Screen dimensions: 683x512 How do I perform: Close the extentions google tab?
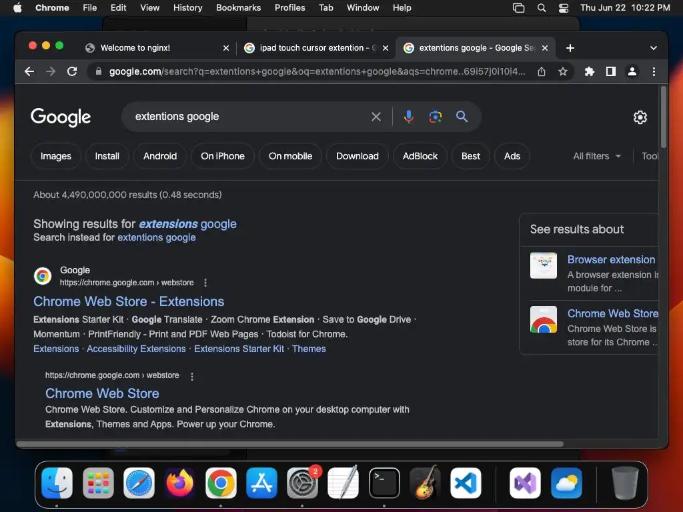(544, 48)
